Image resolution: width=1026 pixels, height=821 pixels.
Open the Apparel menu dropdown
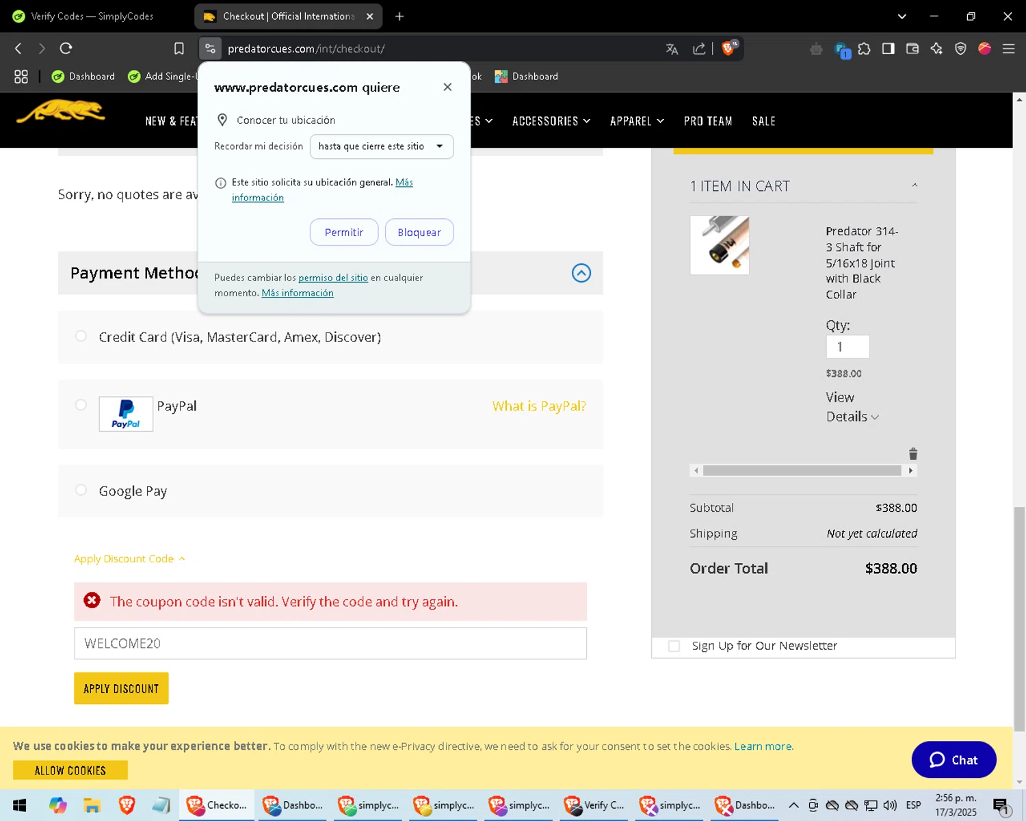point(637,121)
